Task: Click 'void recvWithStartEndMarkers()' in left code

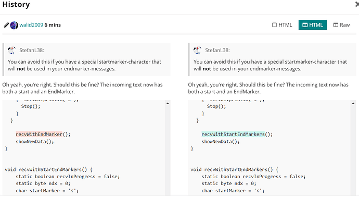Action: pyautogui.click(x=48, y=170)
